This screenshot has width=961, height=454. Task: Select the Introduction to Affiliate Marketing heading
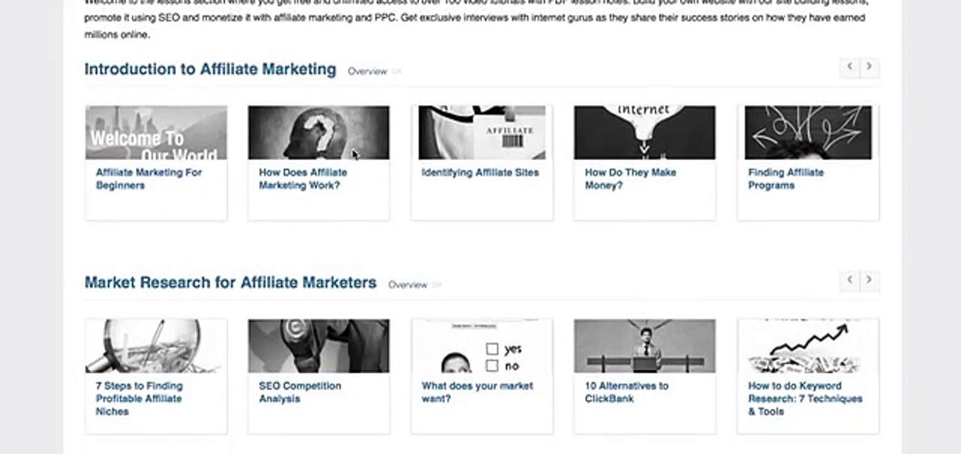(210, 69)
